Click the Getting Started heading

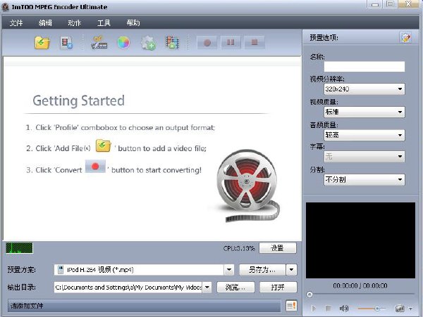(78, 101)
